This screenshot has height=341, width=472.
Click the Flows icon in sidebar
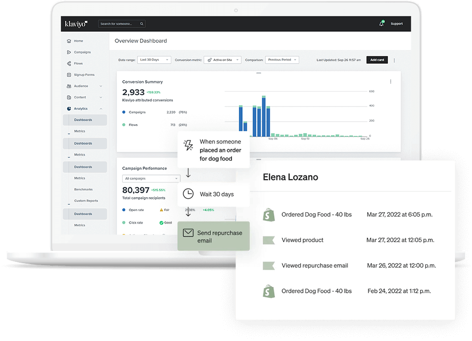click(x=69, y=64)
